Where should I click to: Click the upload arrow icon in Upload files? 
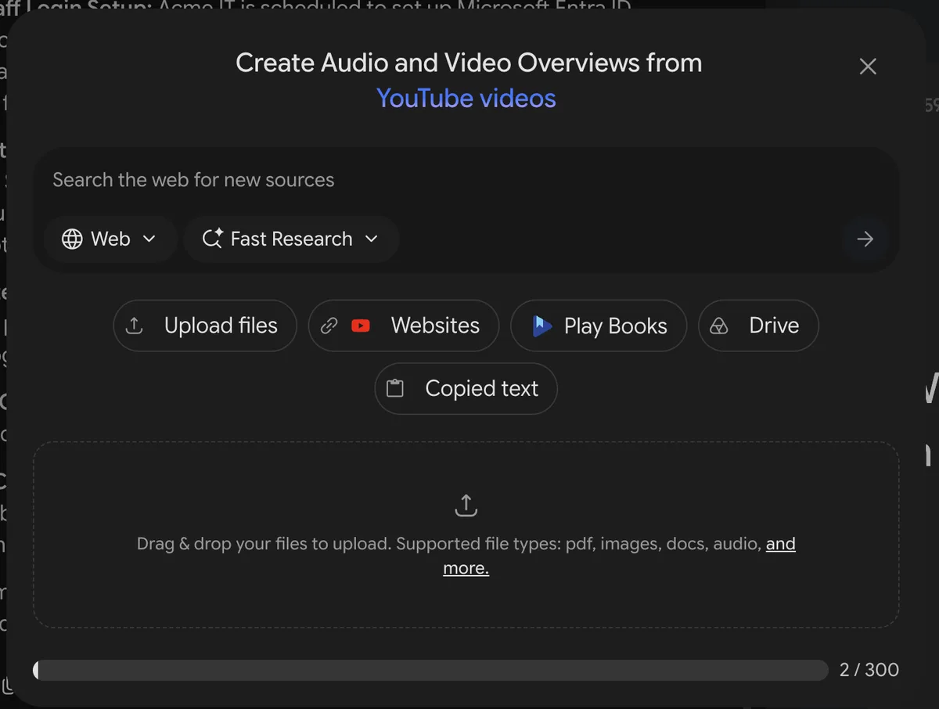pos(135,326)
